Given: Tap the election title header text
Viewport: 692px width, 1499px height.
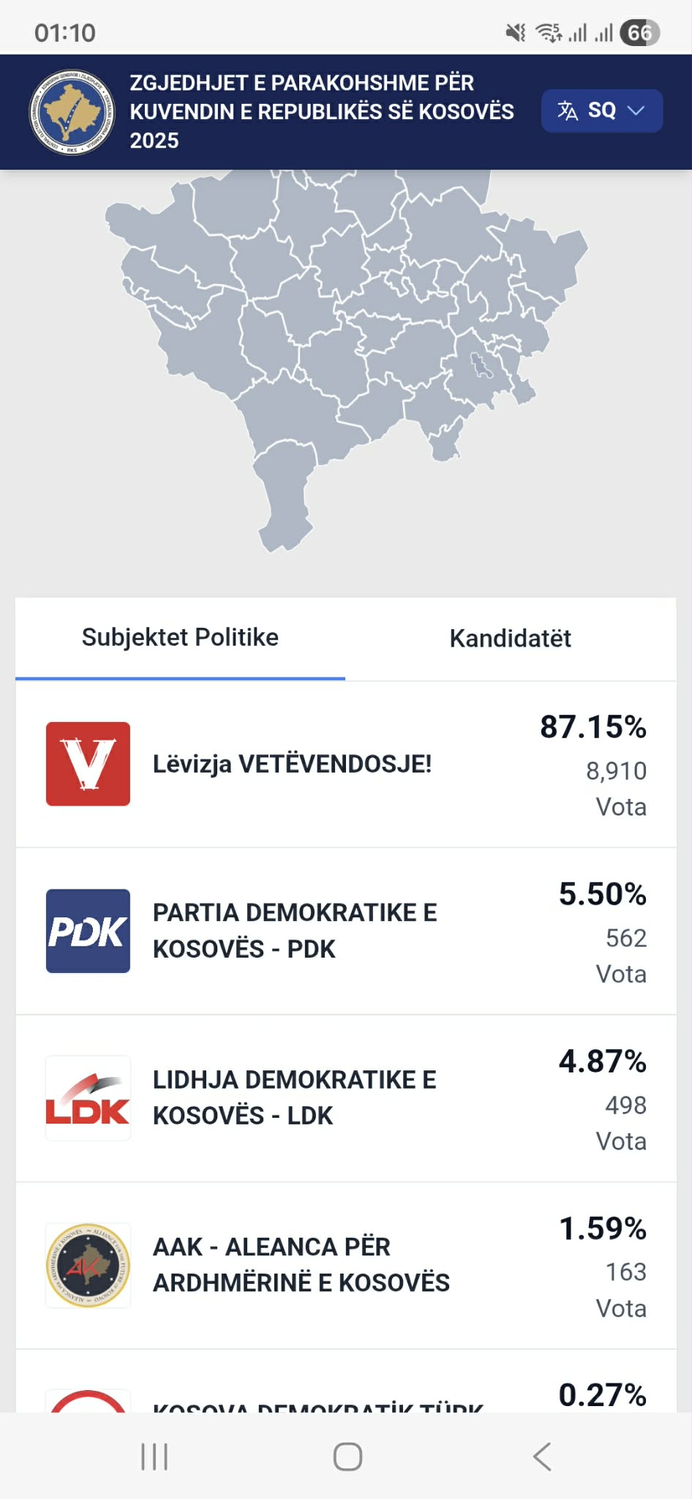Looking at the screenshot, I should tap(322, 111).
